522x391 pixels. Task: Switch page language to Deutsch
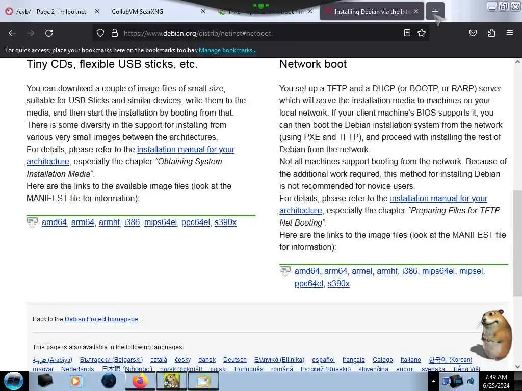coord(234,360)
